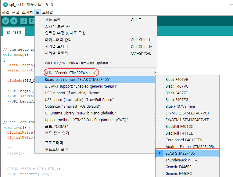Minimize the Arduino window
233x177 pixels.
tap(231, 5)
